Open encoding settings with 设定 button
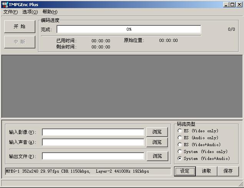This screenshot has height=188, width=244. pos(185,171)
